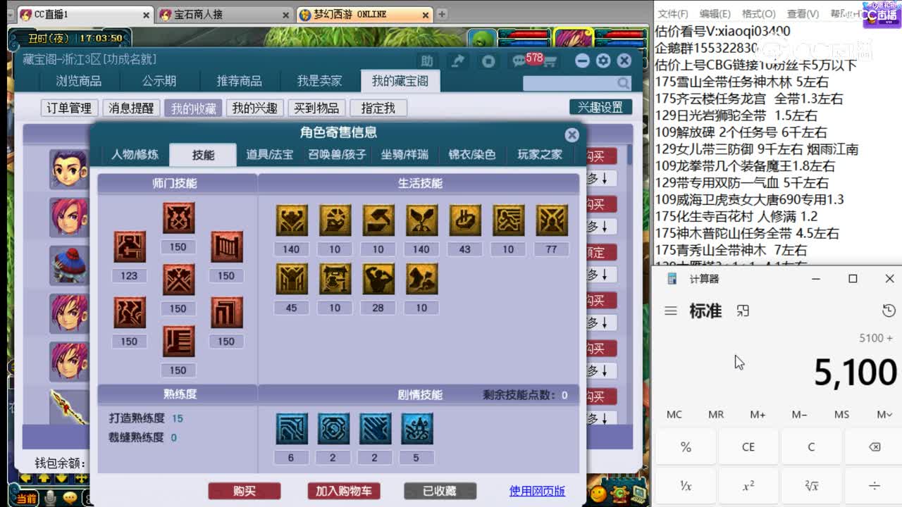The width and height of the screenshot is (902, 507).
Task: Open Calculator's hamburger navigation menu
Action: click(x=671, y=311)
